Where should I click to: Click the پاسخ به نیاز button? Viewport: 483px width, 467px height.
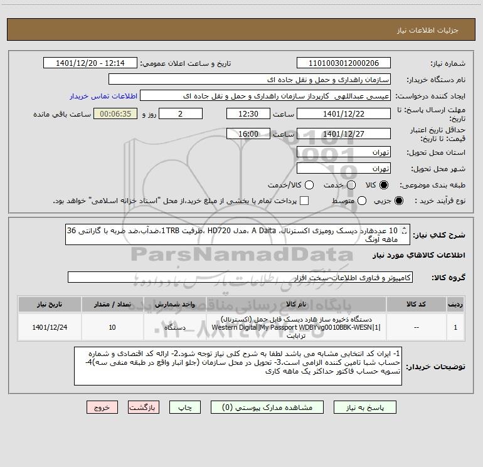pos(364,407)
